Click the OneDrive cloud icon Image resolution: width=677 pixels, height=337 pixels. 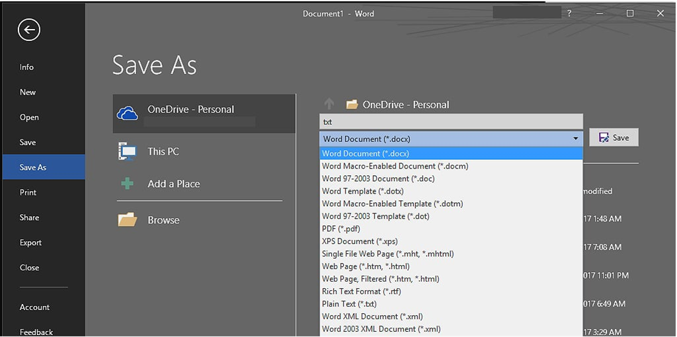(x=128, y=113)
